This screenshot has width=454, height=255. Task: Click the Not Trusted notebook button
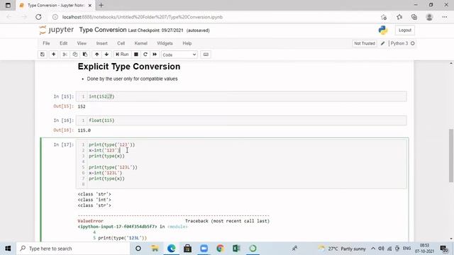(365, 43)
